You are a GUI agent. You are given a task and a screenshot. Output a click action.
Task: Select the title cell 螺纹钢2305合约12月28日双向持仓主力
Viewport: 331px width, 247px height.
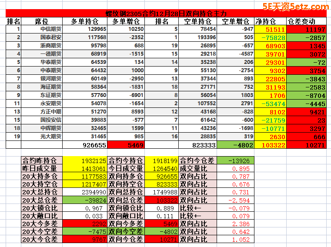click(x=166, y=13)
